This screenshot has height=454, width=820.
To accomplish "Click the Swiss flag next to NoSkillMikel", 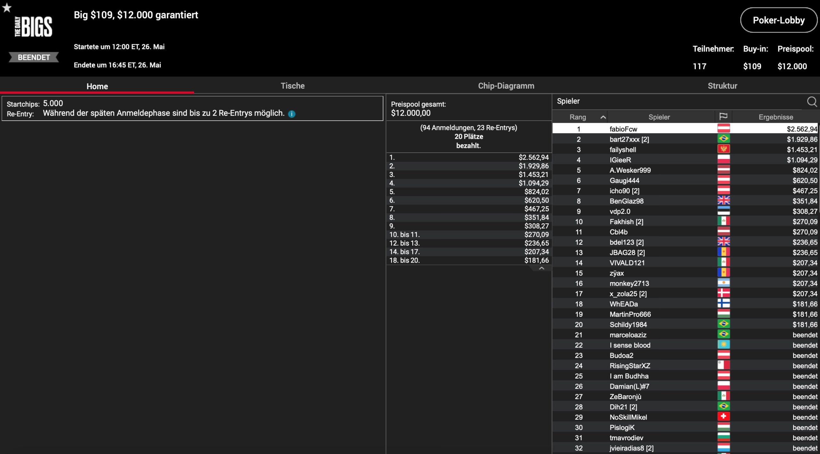I will click(x=723, y=417).
